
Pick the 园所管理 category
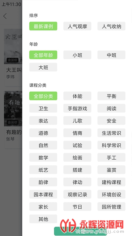pyautogui.click(x=111, y=207)
